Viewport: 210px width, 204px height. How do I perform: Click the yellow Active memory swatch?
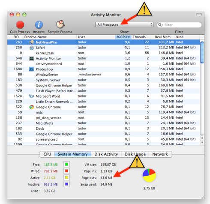(66, 177)
